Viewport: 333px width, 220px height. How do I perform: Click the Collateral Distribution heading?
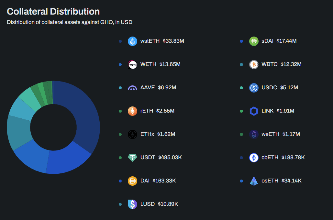pyautogui.click(x=53, y=11)
